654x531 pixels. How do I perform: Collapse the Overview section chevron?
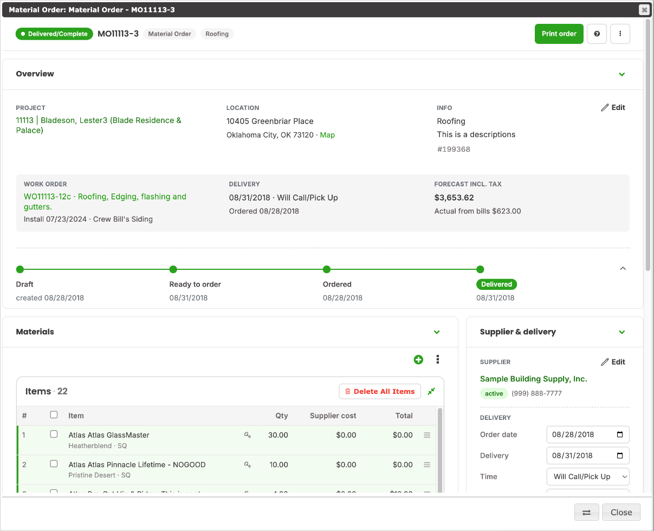(622, 74)
